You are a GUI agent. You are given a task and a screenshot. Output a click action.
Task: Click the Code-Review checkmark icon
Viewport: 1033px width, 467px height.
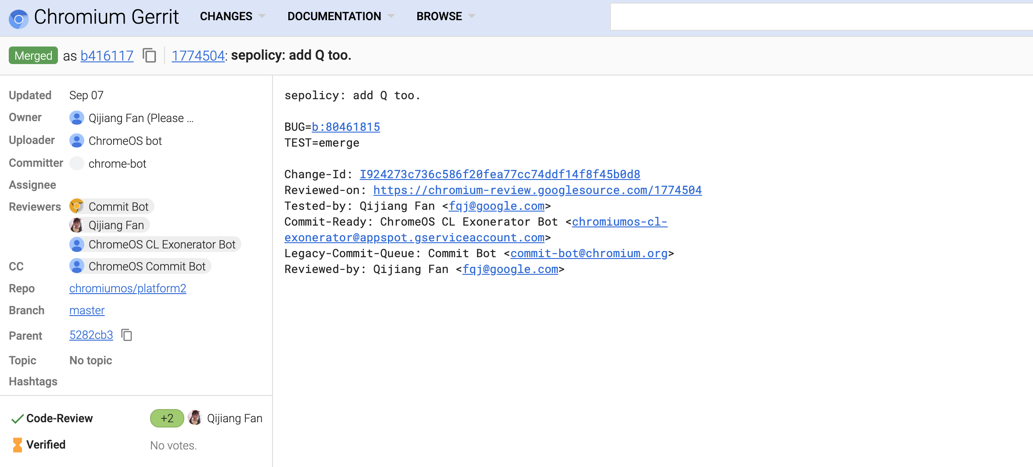pos(17,419)
